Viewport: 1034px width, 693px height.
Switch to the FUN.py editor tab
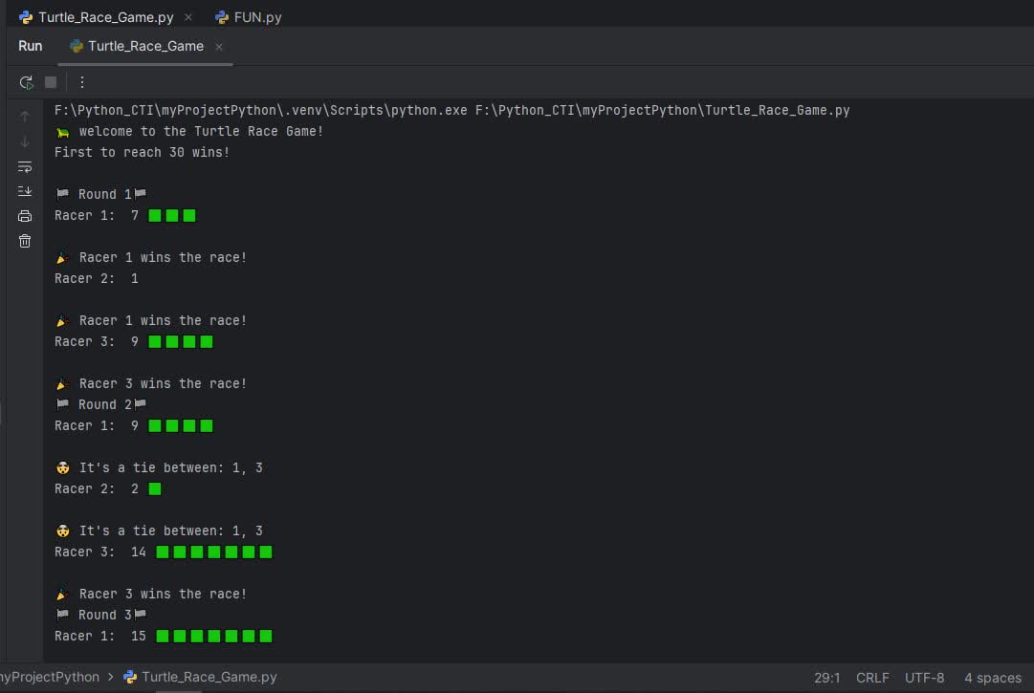(x=249, y=17)
